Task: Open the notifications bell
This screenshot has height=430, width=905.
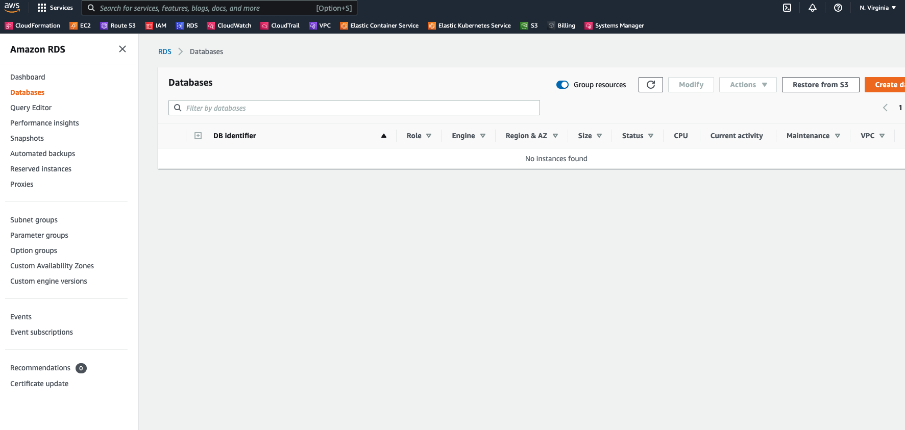Action: [813, 8]
